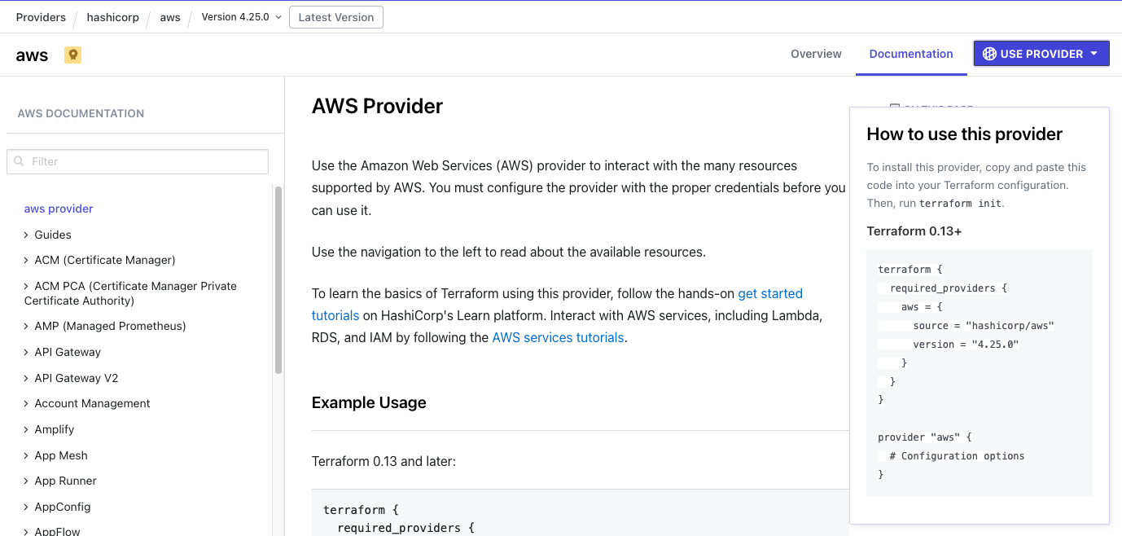
Task: Click the Latest Version button
Action: pos(336,17)
